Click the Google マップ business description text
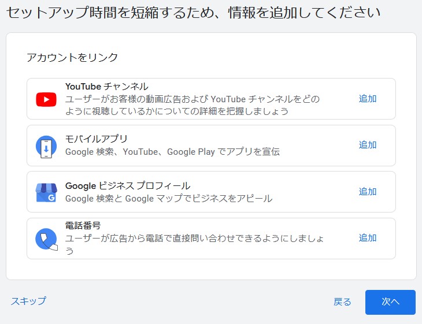This screenshot has height=324, width=422. 169,199
